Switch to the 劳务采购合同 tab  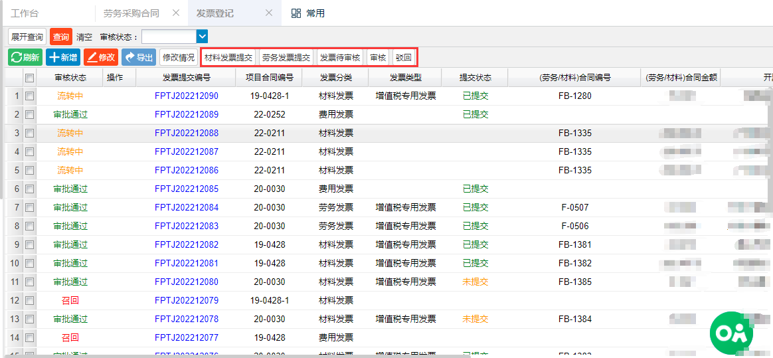coord(131,13)
